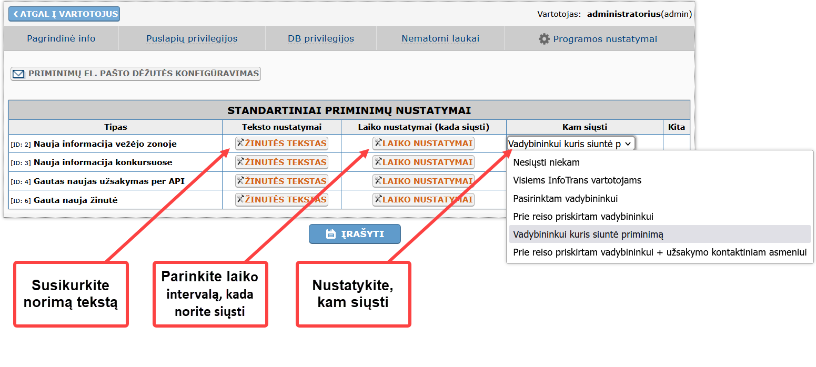Click the Kita column header
The width and height of the screenshot is (816, 367).
(x=677, y=127)
